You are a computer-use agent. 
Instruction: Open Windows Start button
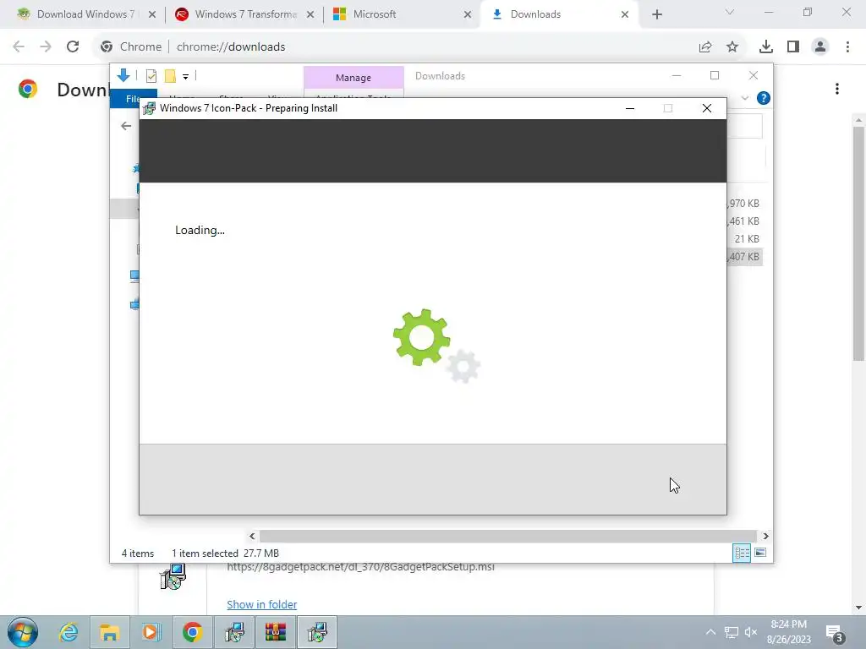pyautogui.click(x=23, y=632)
